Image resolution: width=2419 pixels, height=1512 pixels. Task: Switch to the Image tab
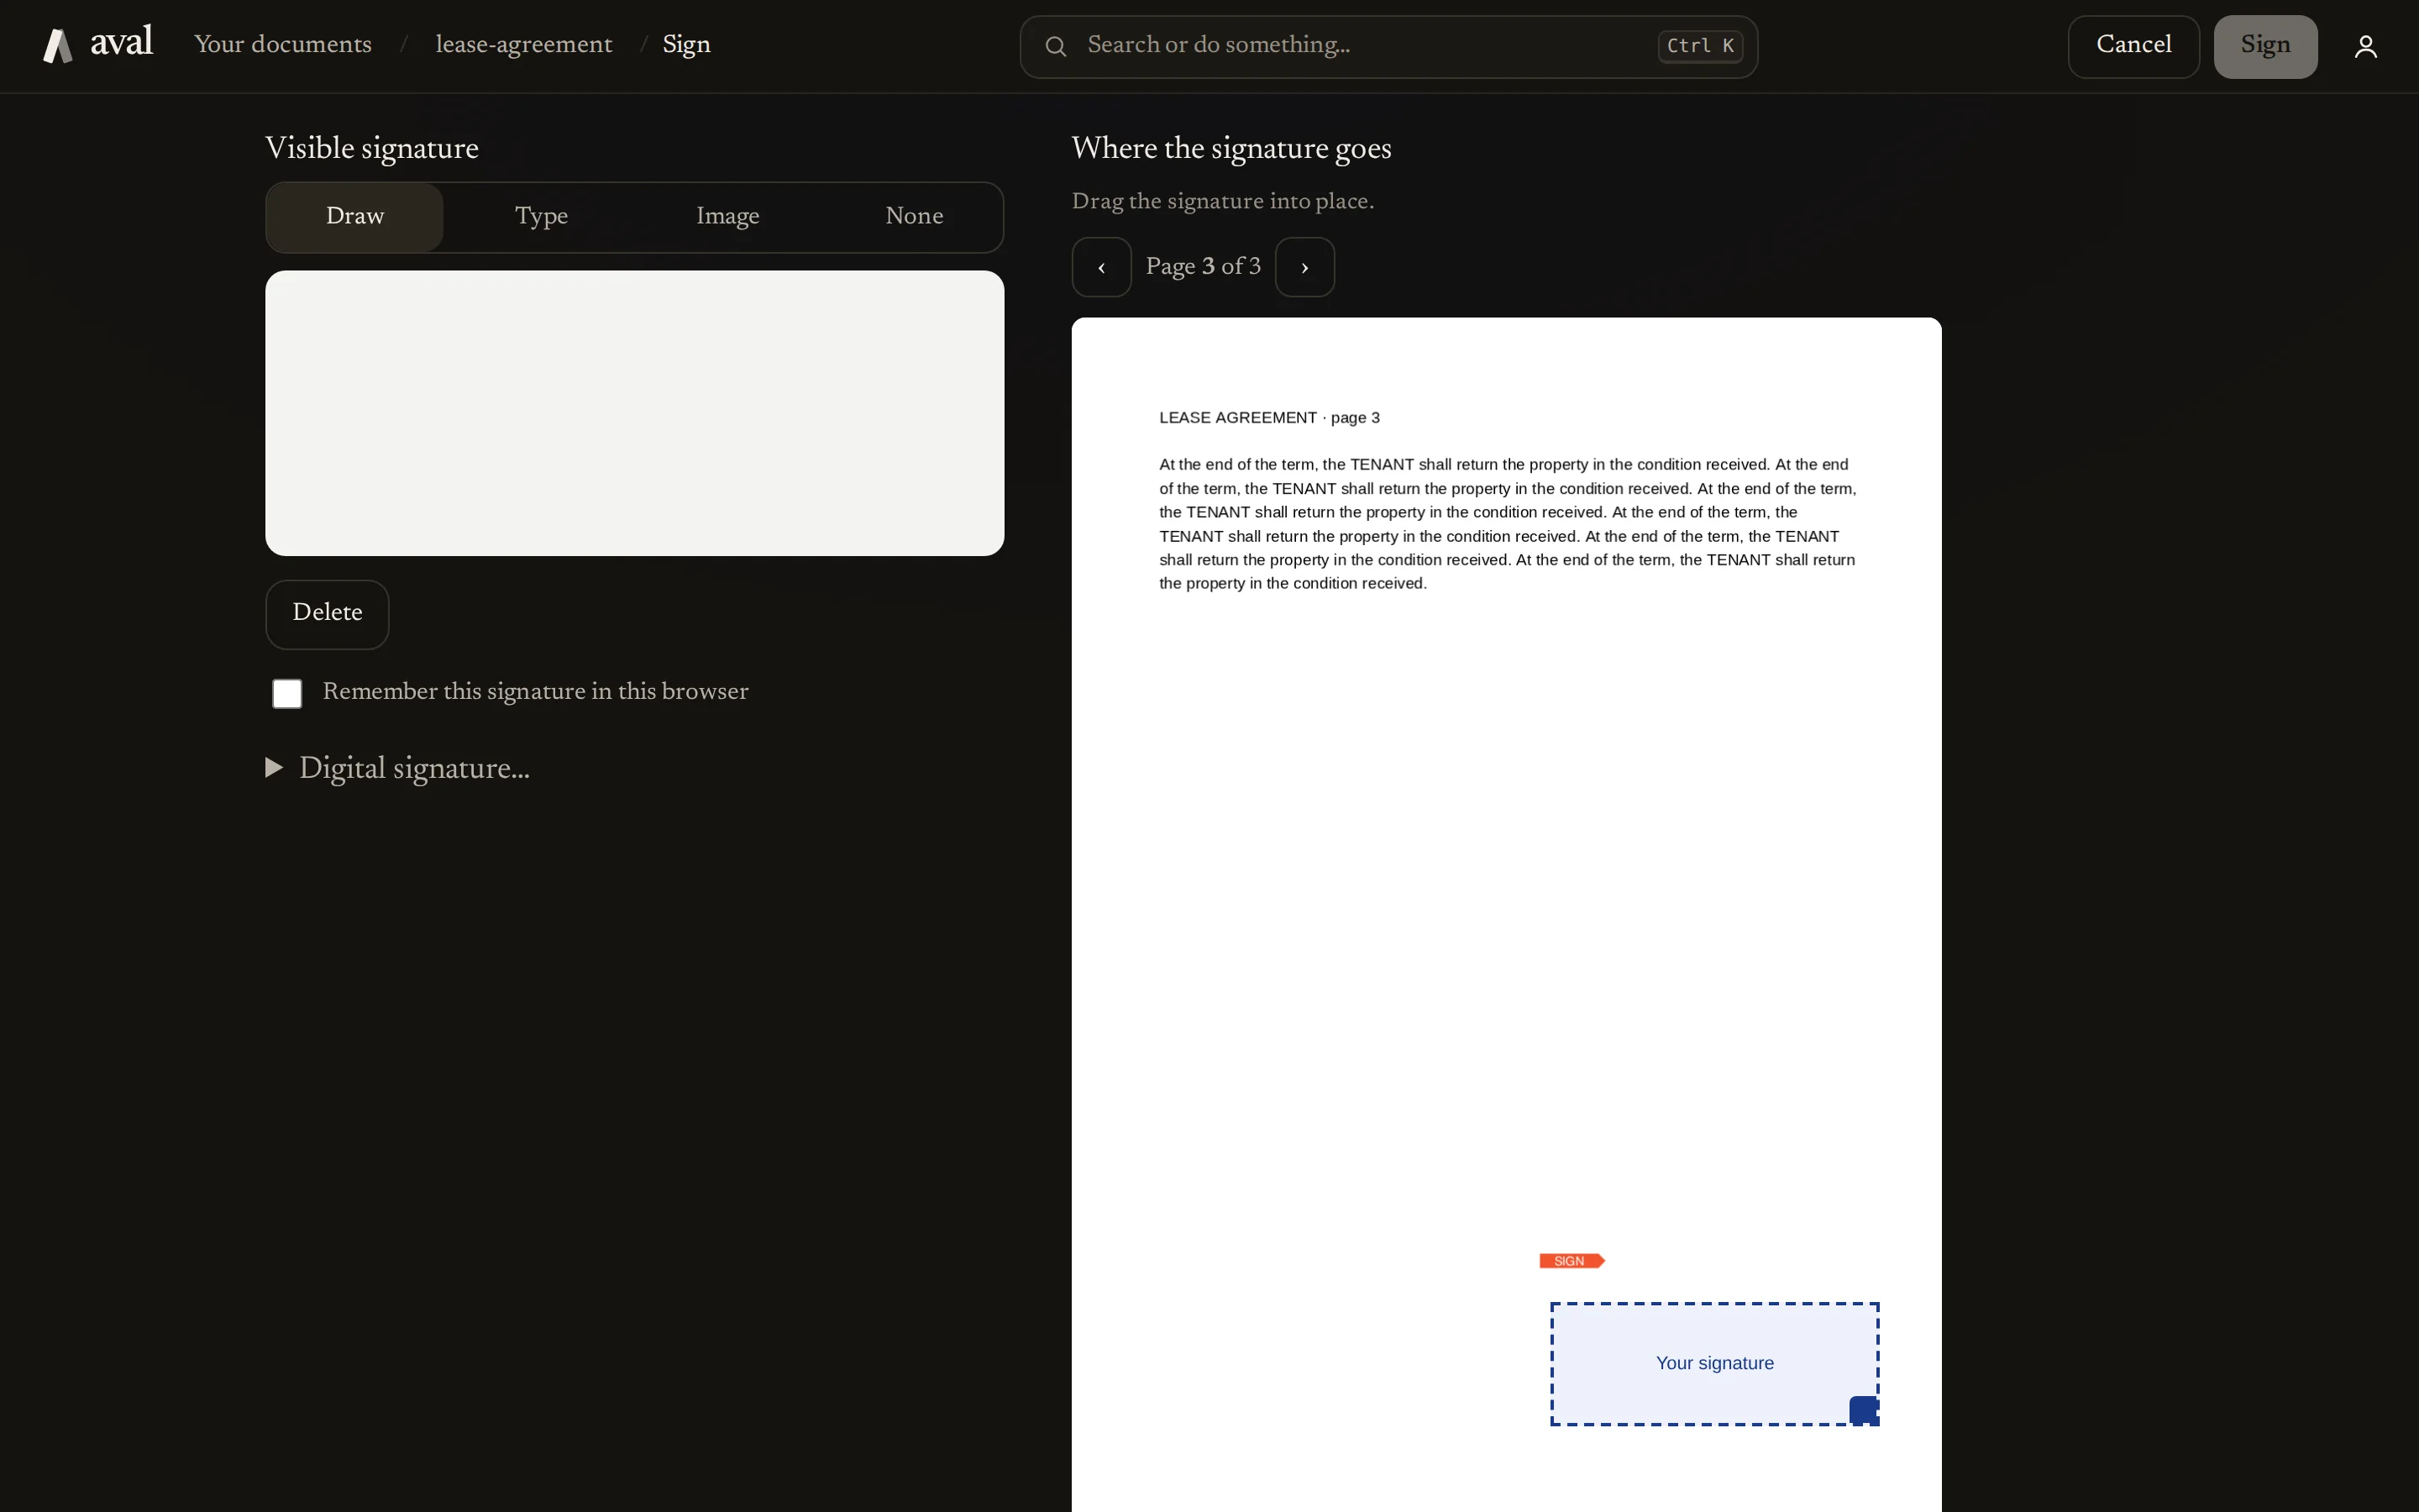[727, 217]
